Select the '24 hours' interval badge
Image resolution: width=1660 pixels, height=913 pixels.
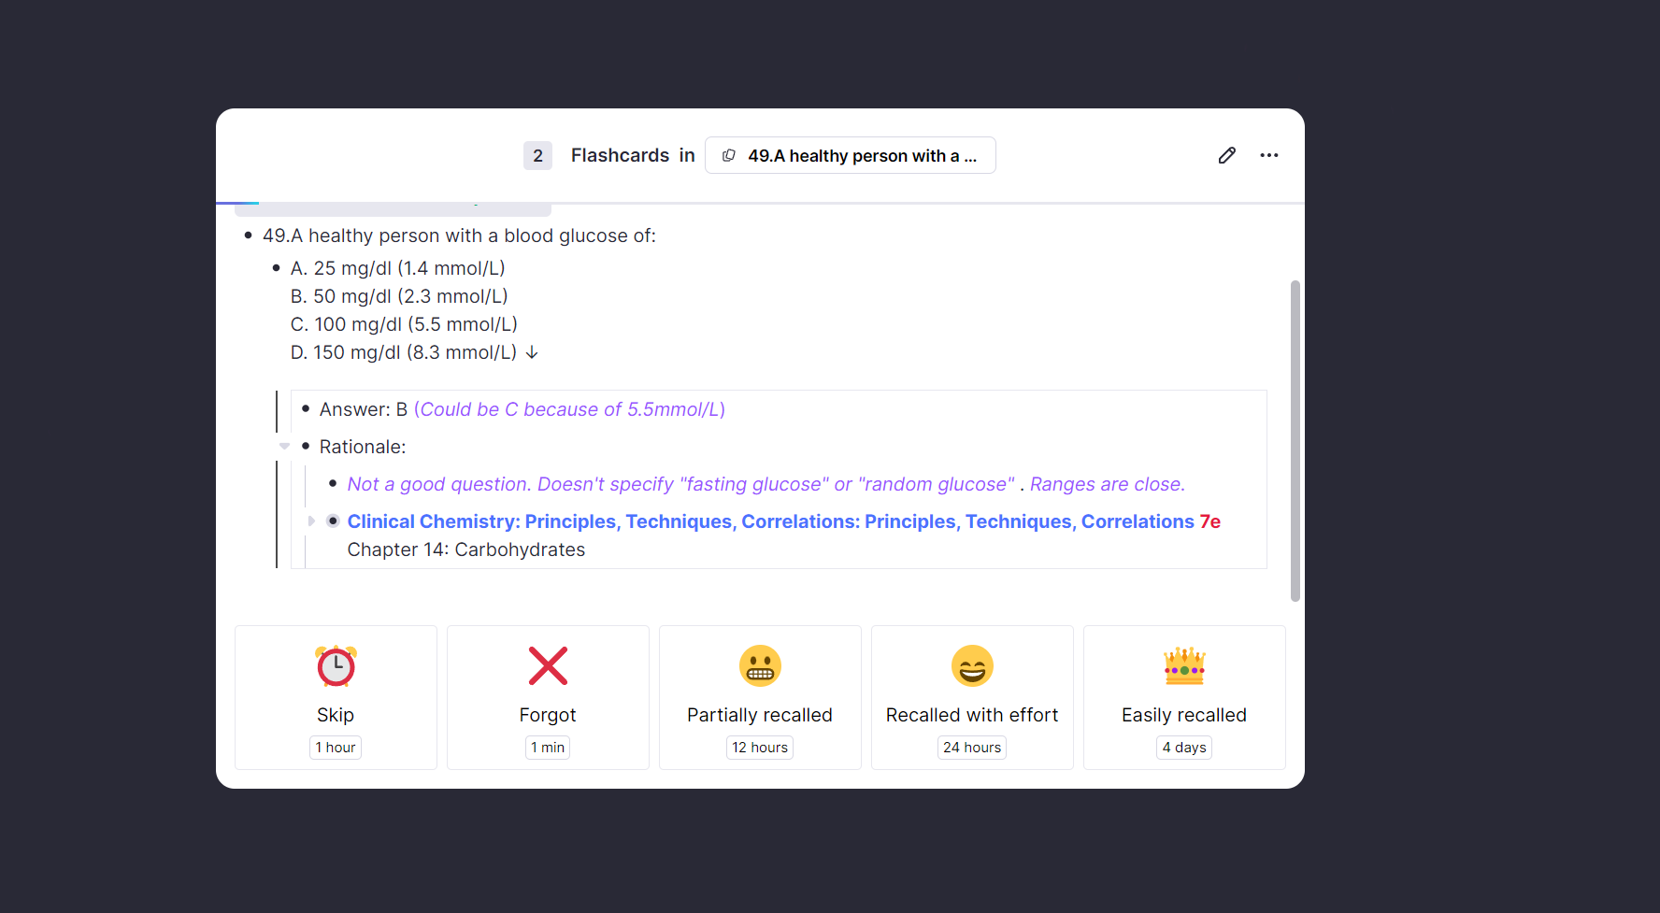coord(972,747)
